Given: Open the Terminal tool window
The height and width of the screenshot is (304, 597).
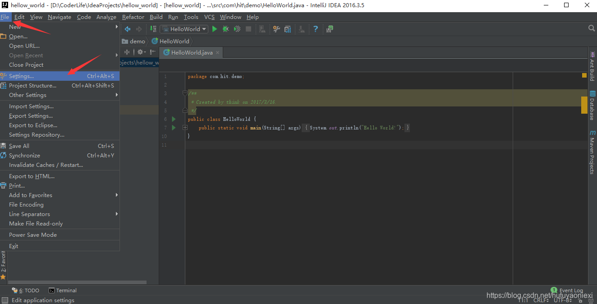Looking at the screenshot, I should (63, 290).
